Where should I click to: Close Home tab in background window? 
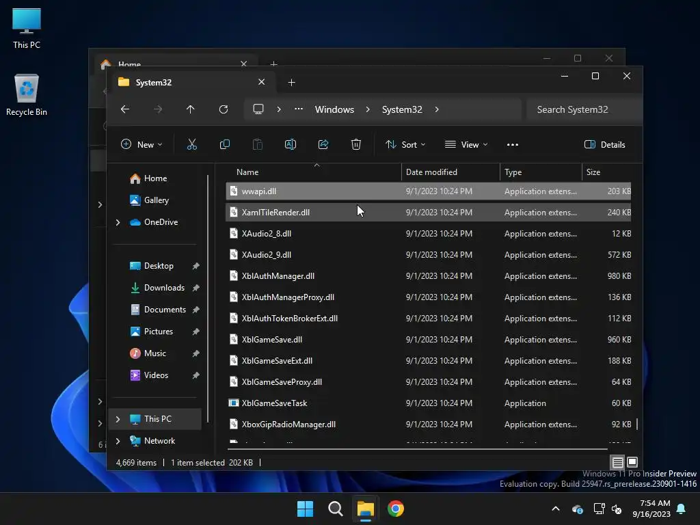click(244, 64)
